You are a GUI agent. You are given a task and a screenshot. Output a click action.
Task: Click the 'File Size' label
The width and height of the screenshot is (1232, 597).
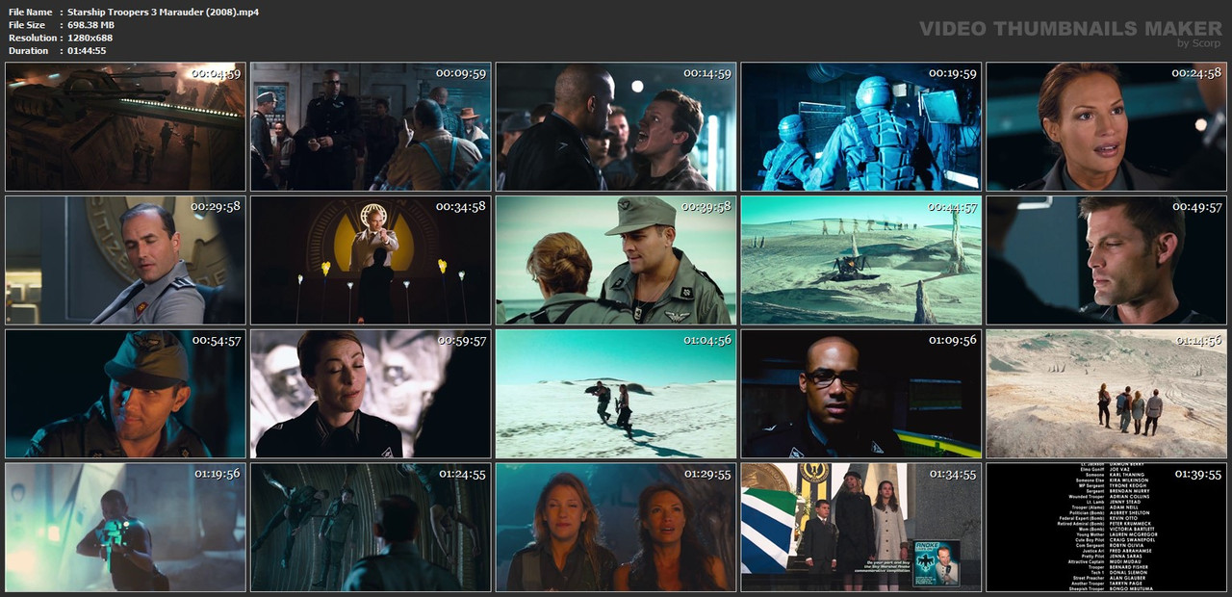click(27, 24)
